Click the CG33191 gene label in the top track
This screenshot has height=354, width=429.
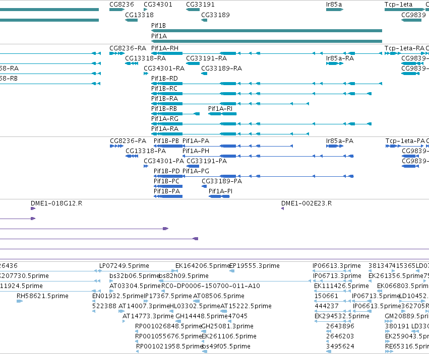click(200, 5)
